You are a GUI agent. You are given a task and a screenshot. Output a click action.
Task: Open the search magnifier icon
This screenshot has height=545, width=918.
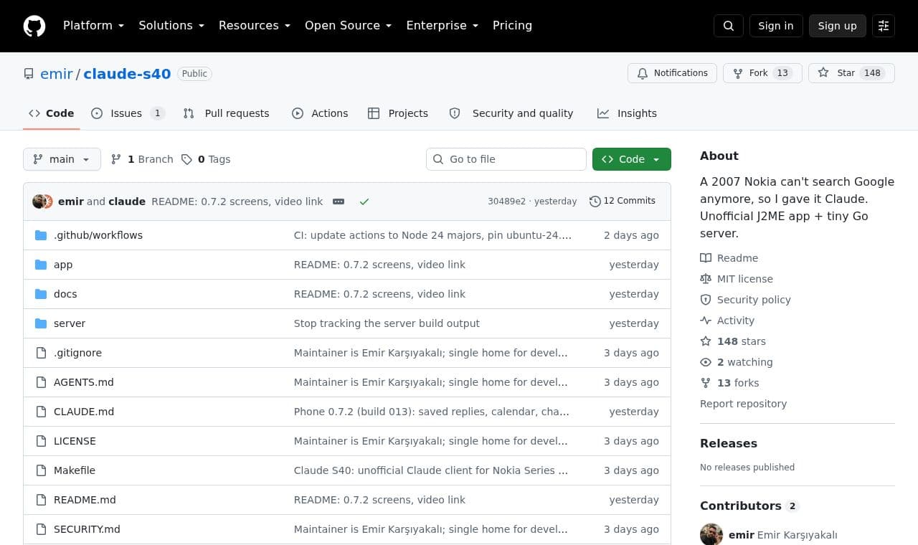tap(729, 26)
